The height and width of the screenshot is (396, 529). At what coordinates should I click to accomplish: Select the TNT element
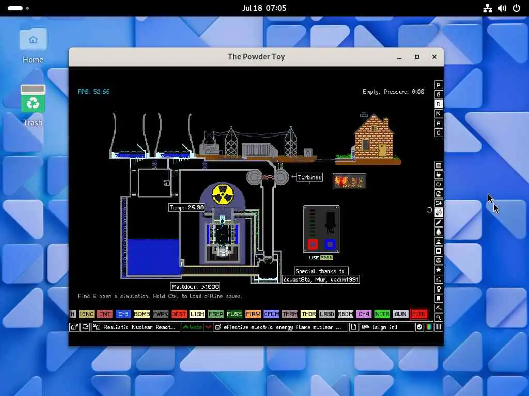coord(105,314)
